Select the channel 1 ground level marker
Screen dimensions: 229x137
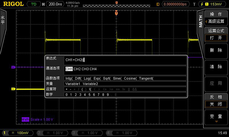point(13,89)
